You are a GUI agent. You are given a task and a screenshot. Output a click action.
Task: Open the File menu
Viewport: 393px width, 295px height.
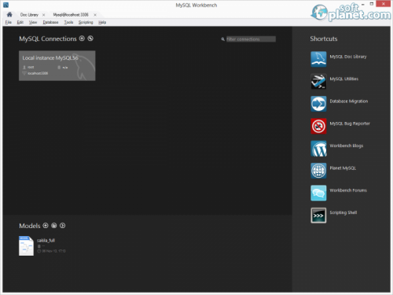9,22
